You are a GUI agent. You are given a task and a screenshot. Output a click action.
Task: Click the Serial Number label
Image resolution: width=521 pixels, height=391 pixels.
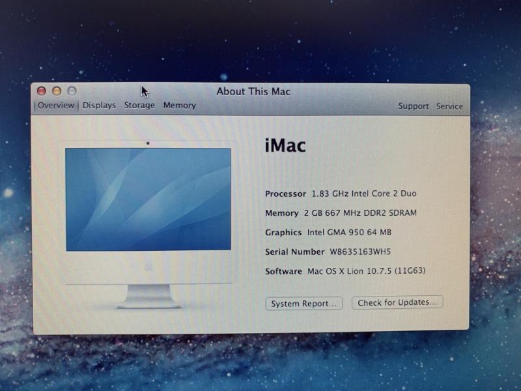[295, 252]
